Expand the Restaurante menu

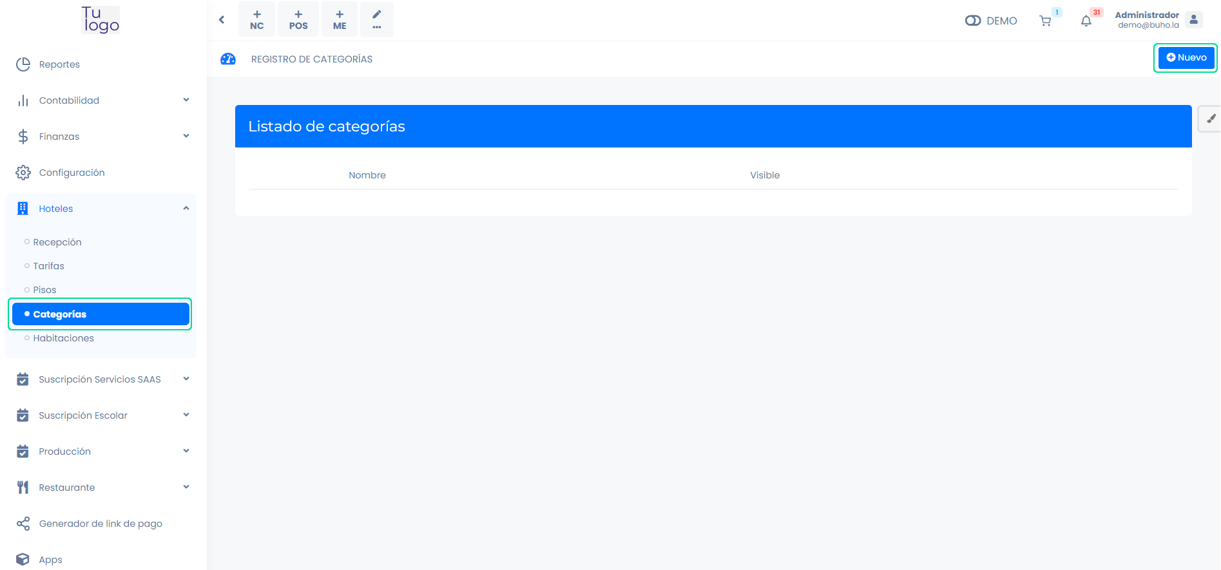103,488
